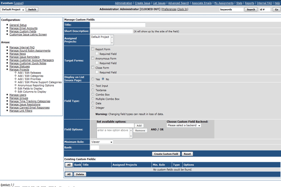Open Customize Issue Listing Screen link
The width and height of the screenshot is (281, 187).
point(28,34)
